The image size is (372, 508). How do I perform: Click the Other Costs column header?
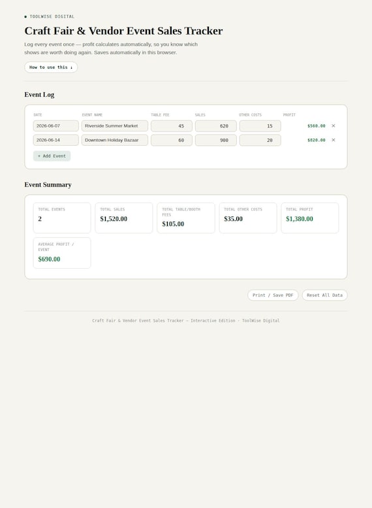251,114
